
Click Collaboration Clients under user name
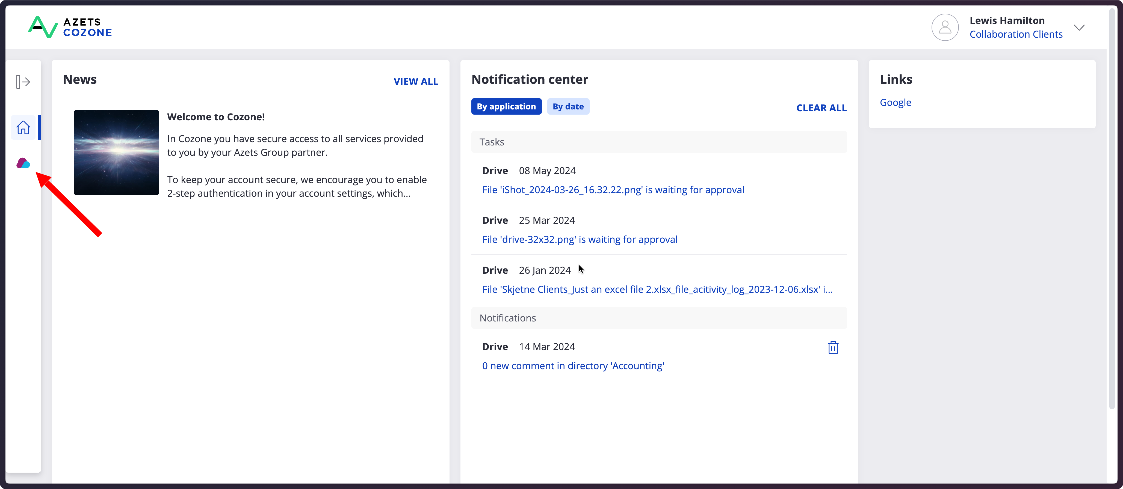[x=1016, y=34]
